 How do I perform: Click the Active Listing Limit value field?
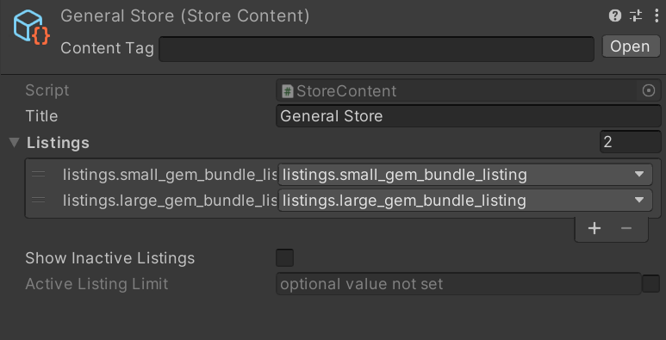click(458, 283)
